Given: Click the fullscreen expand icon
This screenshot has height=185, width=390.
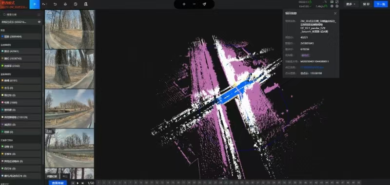Looking at the screenshot, I should [337, 2].
